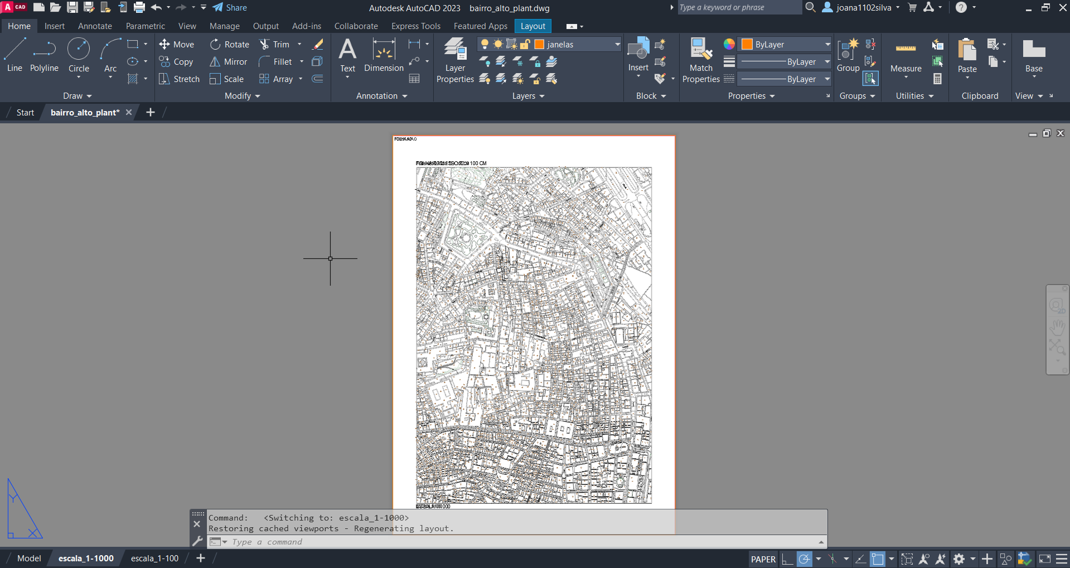Toggle polar tracking in status bar
1070x568 pixels.
point(805,559)
